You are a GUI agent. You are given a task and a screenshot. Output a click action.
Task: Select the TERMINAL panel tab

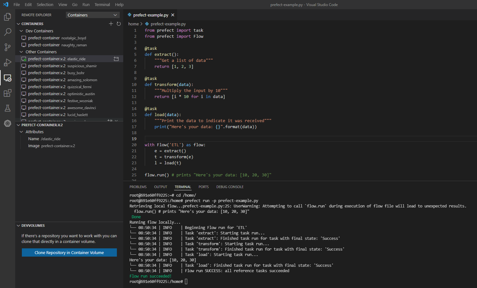pyautogui.click(x=183, y=187)
